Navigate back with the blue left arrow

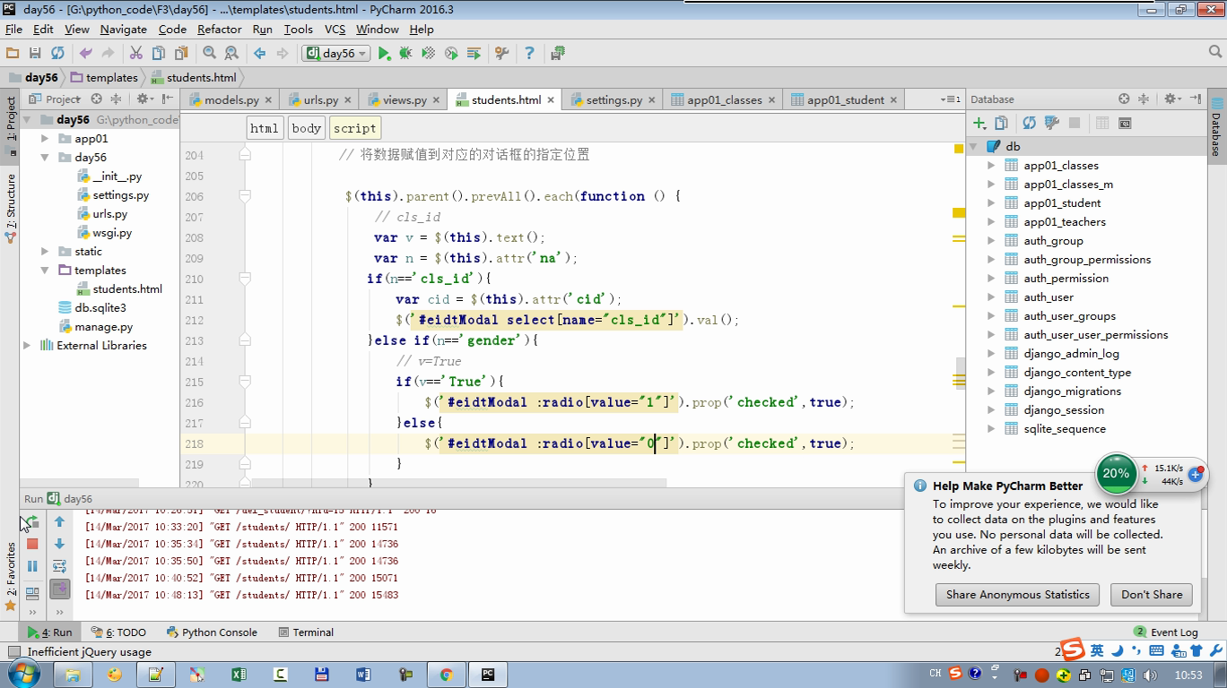[x=260, y=54]
